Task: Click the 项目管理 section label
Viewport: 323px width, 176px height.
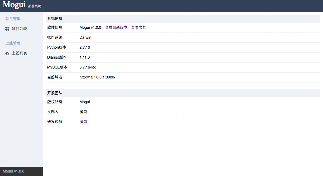Action: tap(13, 19)
